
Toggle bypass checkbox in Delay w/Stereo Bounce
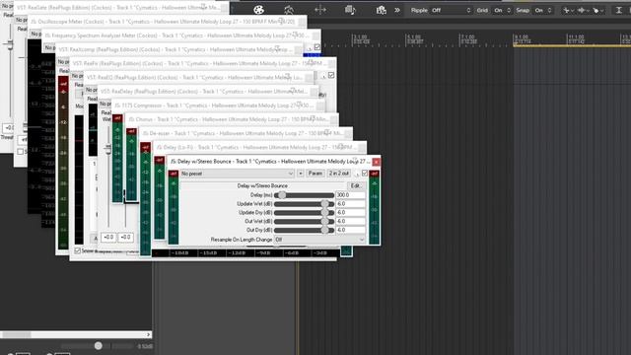[365, 174]
